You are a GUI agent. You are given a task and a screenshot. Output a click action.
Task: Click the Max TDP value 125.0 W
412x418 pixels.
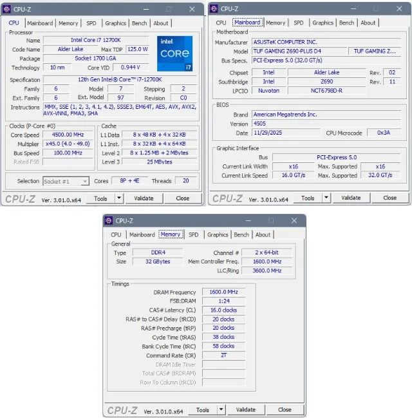137,49
